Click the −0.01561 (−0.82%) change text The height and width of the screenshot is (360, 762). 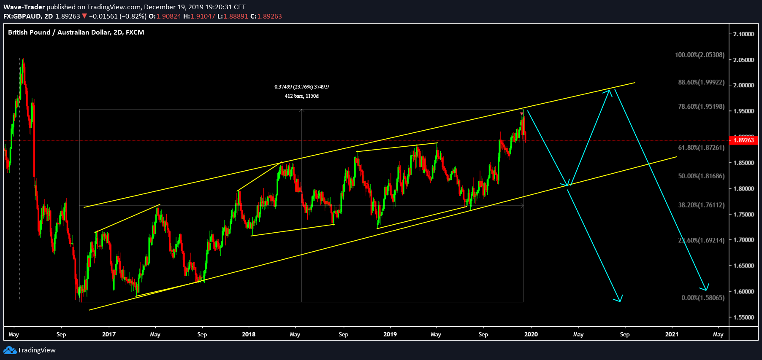[118, 16]
